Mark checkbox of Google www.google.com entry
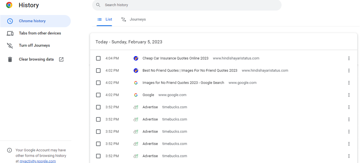Viewport: 364px width, 163px height. pos(98,95)
